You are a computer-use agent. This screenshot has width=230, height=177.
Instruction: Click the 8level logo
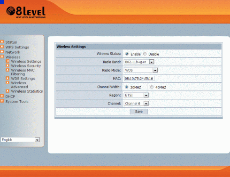[26, 12]
